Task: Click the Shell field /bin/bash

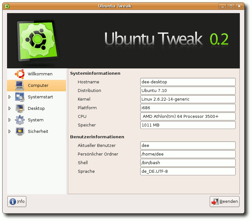Action: 188,163
